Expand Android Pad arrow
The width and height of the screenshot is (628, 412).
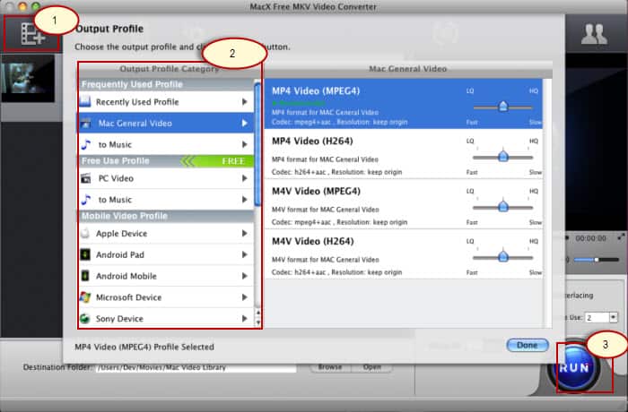(x=244, y=254)
